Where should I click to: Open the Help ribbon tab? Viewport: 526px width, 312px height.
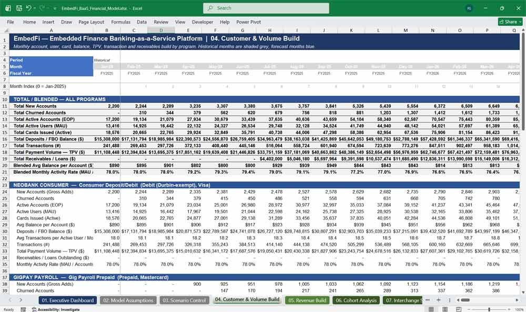click(225, 22)
